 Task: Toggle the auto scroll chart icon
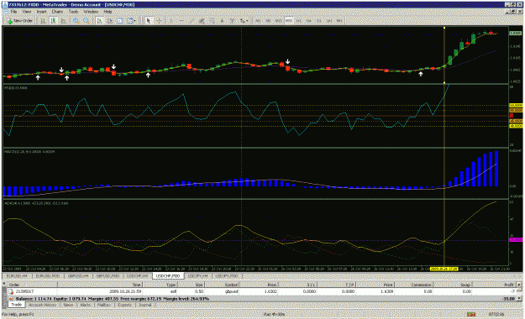(99, 21)
